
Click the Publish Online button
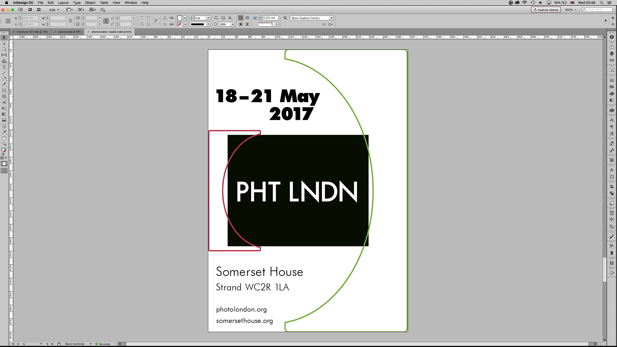546,10
